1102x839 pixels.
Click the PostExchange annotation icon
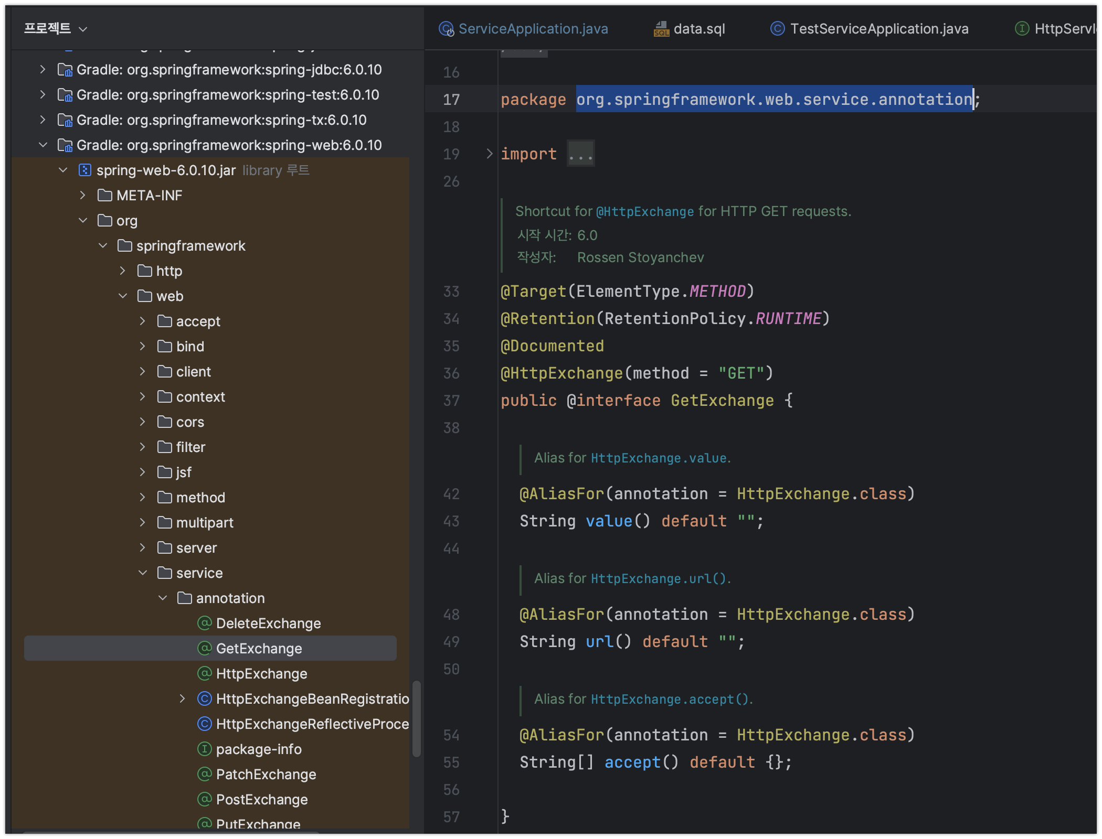tap(204, 799)
